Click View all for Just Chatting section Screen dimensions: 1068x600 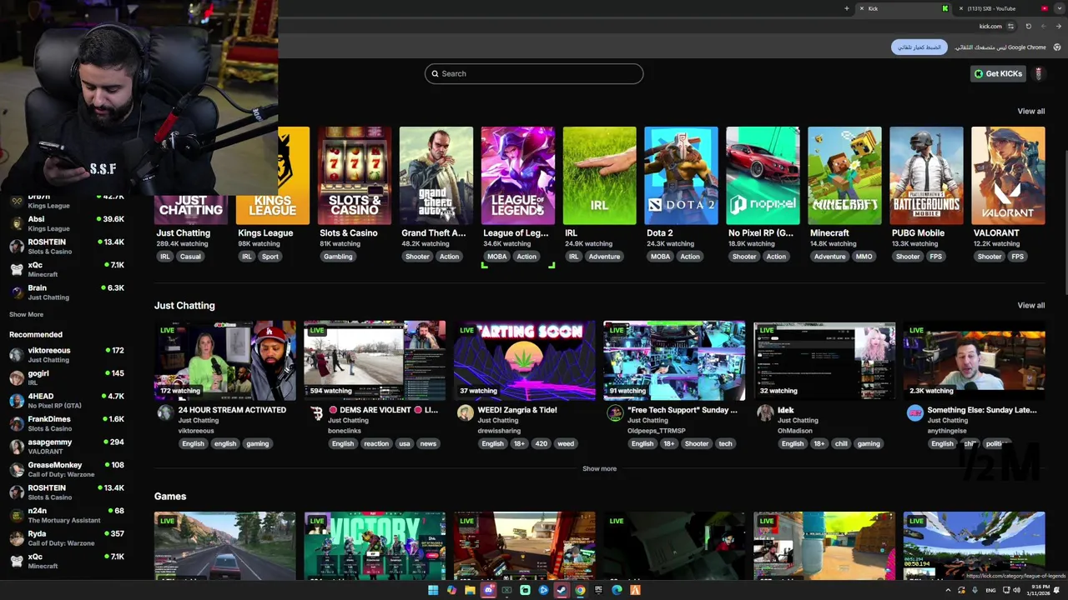coord(1030,305)
